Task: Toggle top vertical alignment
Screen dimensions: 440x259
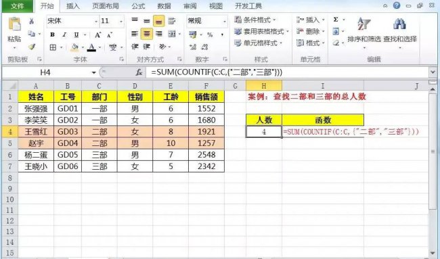Action: [135, 20]
